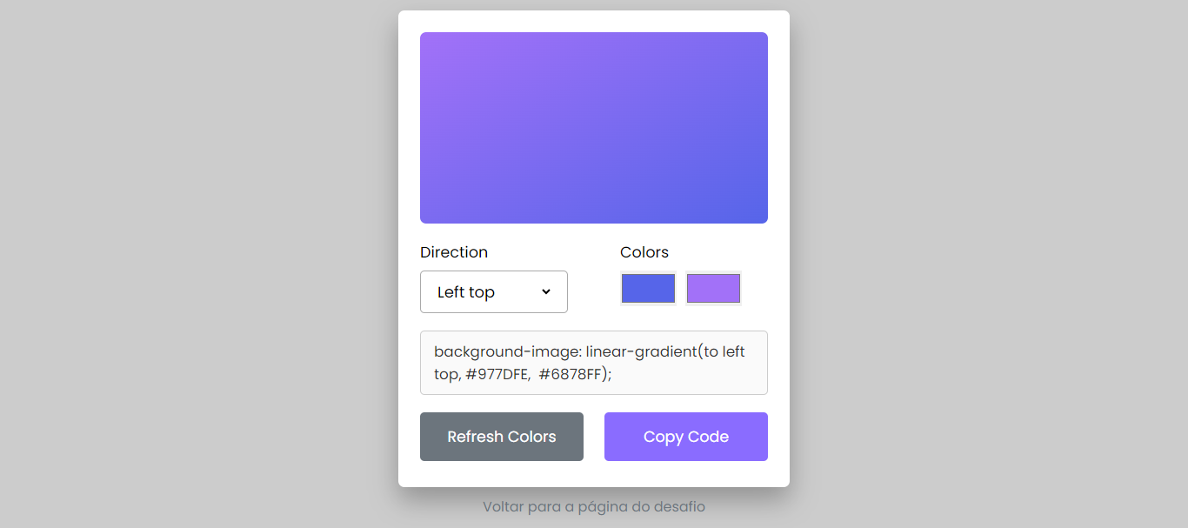Screen dimensions: 1188x528
Task: Click the lightest purple area of gradient preview
Action: click(x=430, y=43)
